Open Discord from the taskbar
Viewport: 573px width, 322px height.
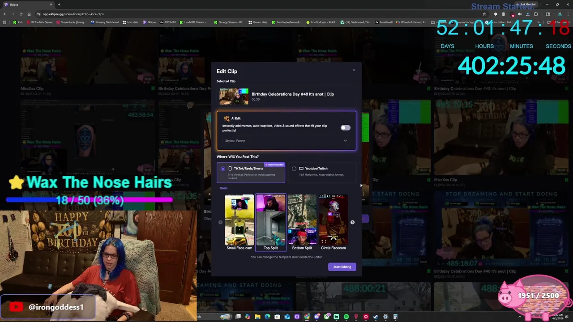(316, 317)
